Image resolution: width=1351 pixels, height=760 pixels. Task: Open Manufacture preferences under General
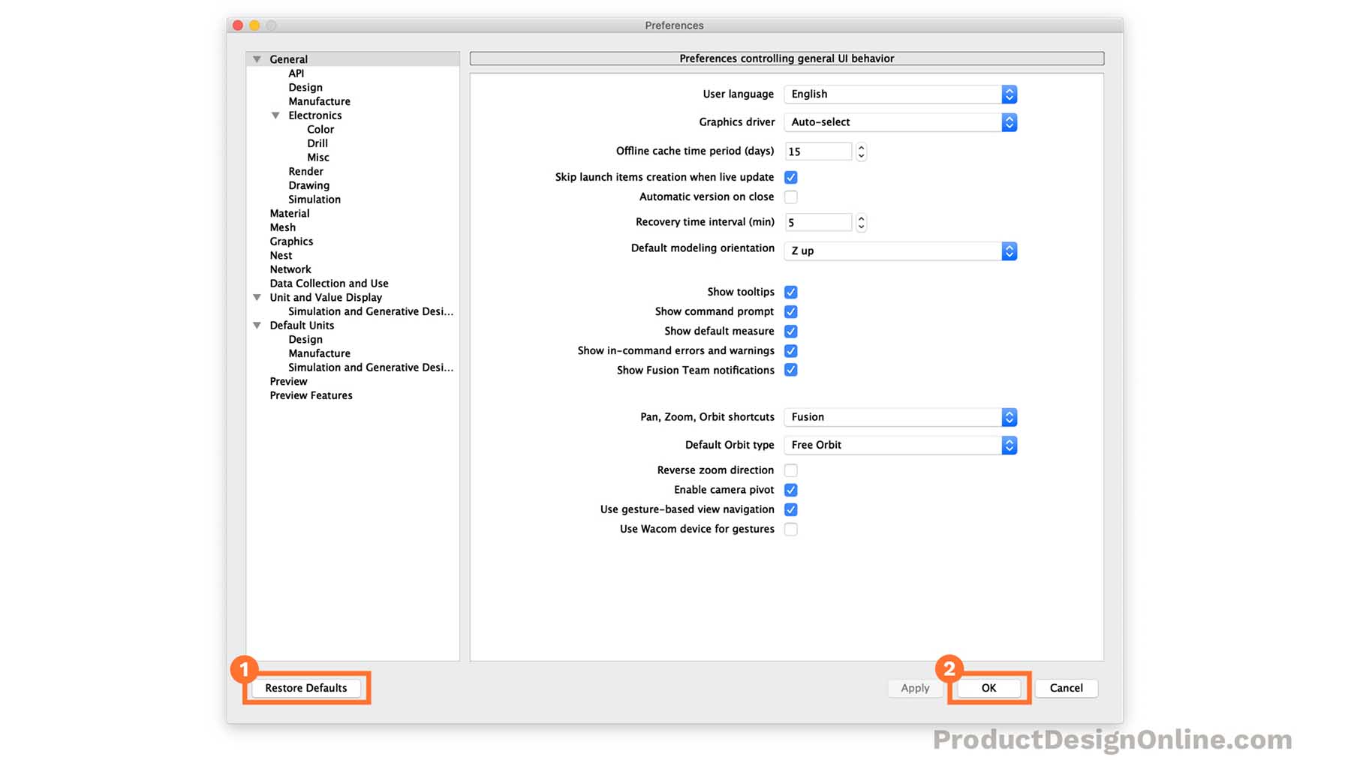click(x=319, y=101)
